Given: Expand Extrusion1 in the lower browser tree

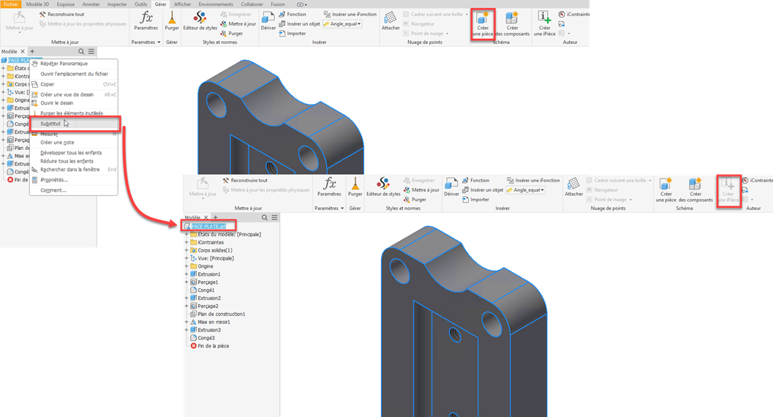Looking at the screenshot, I should click(x=186, y=274).
